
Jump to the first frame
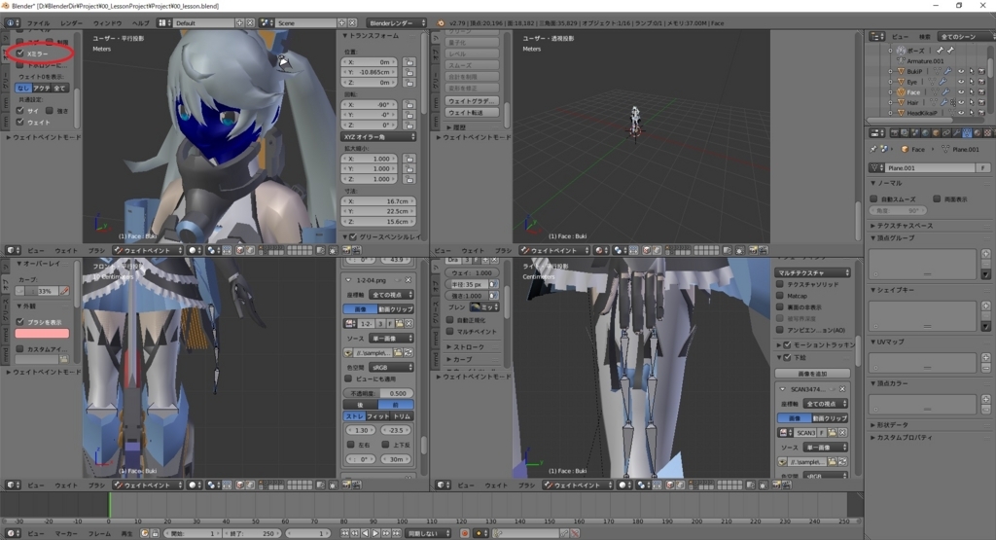[344, 533]
